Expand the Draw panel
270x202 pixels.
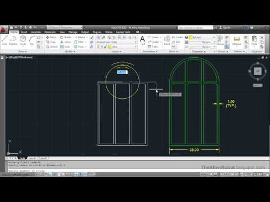click(x=22, y=51)
